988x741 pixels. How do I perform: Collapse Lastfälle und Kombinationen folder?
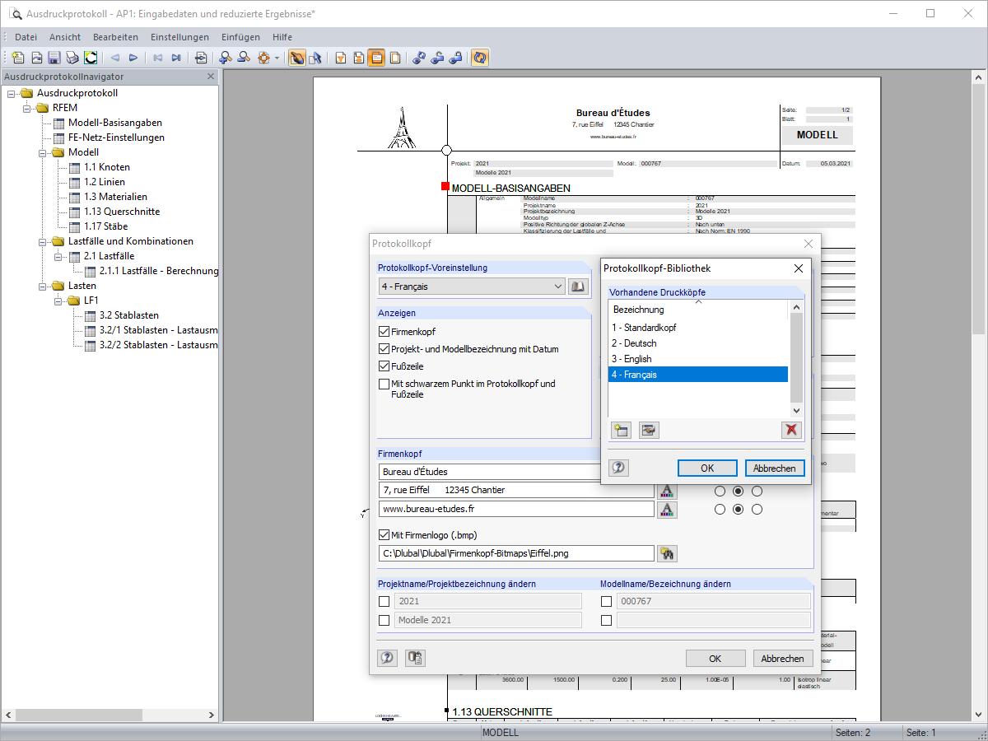click(x=42, y=241)
